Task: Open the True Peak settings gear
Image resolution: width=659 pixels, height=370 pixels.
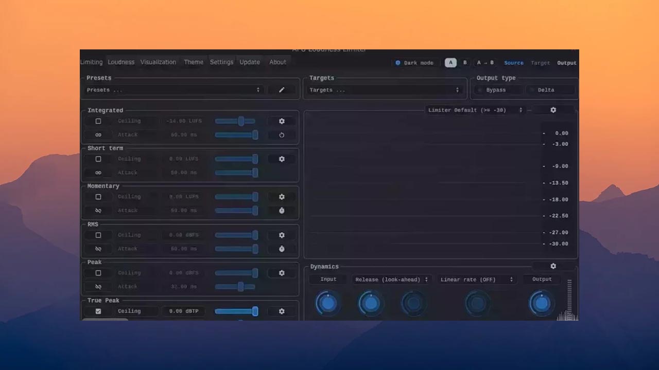Action: pyautogui.click(x=282, y=311)
